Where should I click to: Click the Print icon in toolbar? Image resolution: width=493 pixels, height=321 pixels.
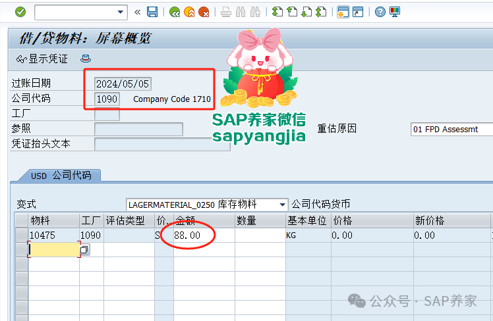click(226, 12)
